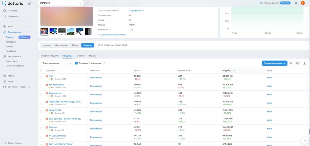
Task: Open the orange user avatar menu
Action: click(303, 3)
